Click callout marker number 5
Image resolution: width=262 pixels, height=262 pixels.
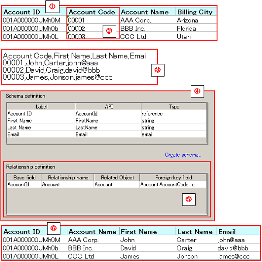[188, 199]
